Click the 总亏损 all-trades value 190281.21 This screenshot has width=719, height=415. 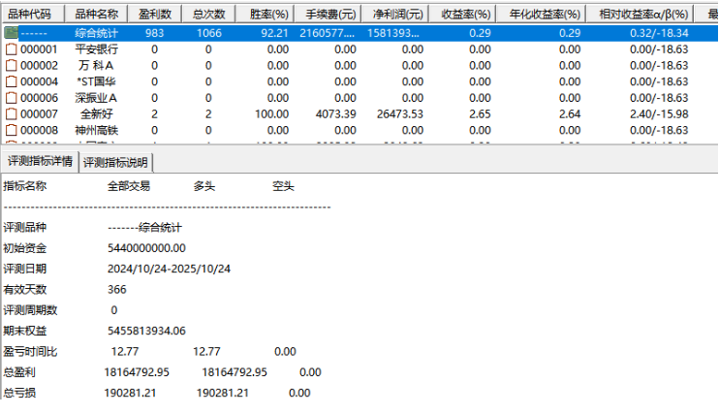tap(130, 393)
